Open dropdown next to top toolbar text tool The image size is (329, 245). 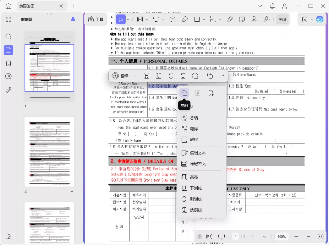point(163,20)
